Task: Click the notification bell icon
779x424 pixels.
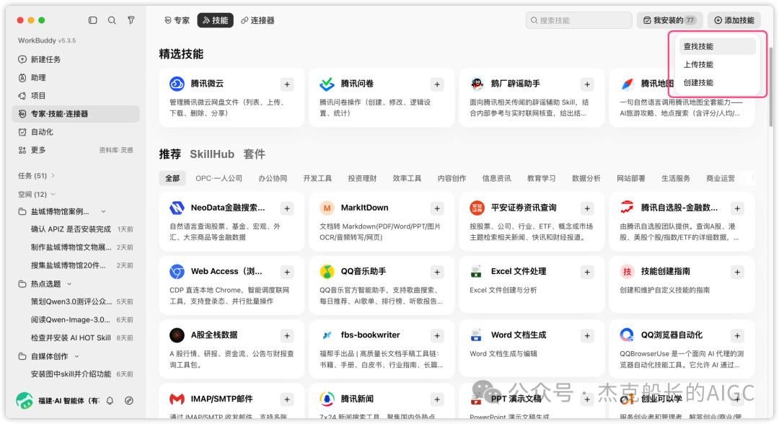Action: coord(110,400)
